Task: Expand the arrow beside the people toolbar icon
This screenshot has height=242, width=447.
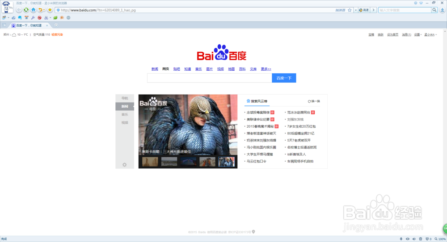Action: (x=8, y=18)
